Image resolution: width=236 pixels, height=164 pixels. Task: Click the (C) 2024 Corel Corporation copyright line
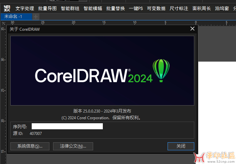point(101,118)
